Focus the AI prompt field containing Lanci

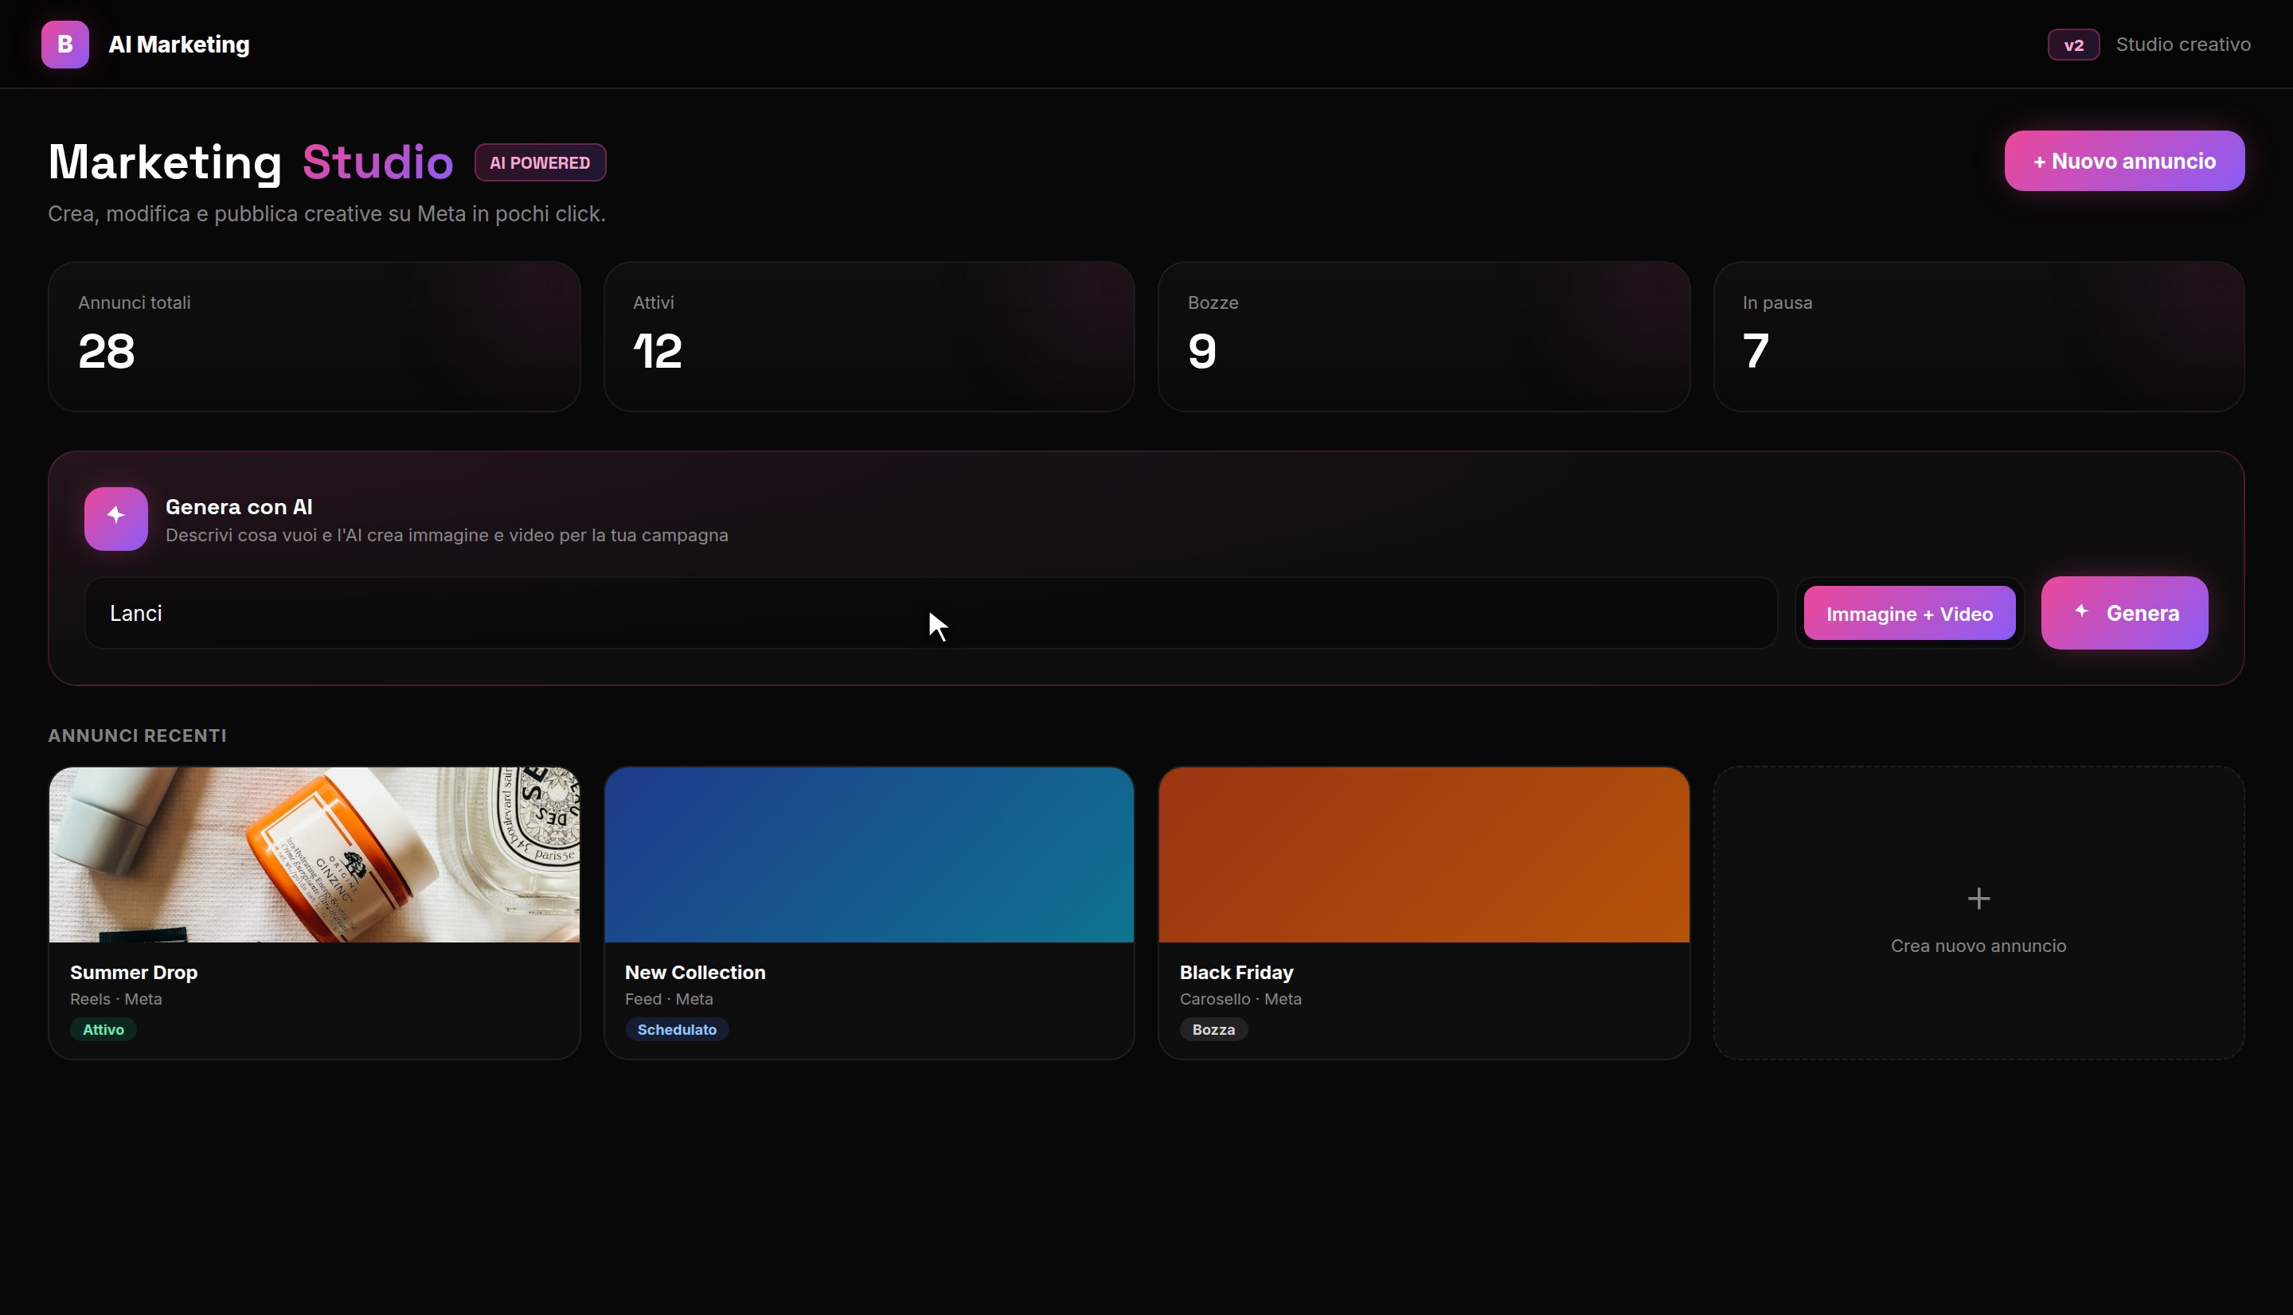(x=930, y=613)
